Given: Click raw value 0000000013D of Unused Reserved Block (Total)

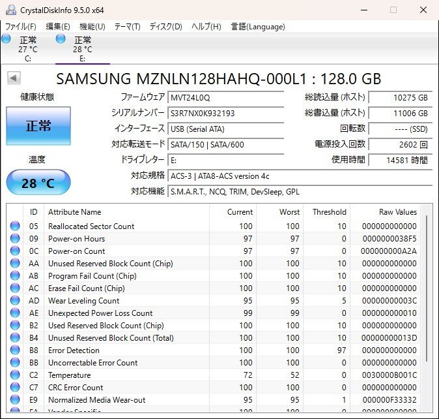Looking at the screenshot, I should click(x=389, y=338).
